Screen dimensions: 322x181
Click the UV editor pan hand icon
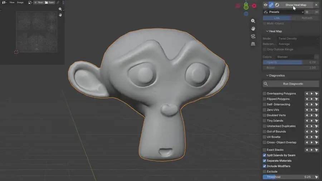[x=60, y=15]
